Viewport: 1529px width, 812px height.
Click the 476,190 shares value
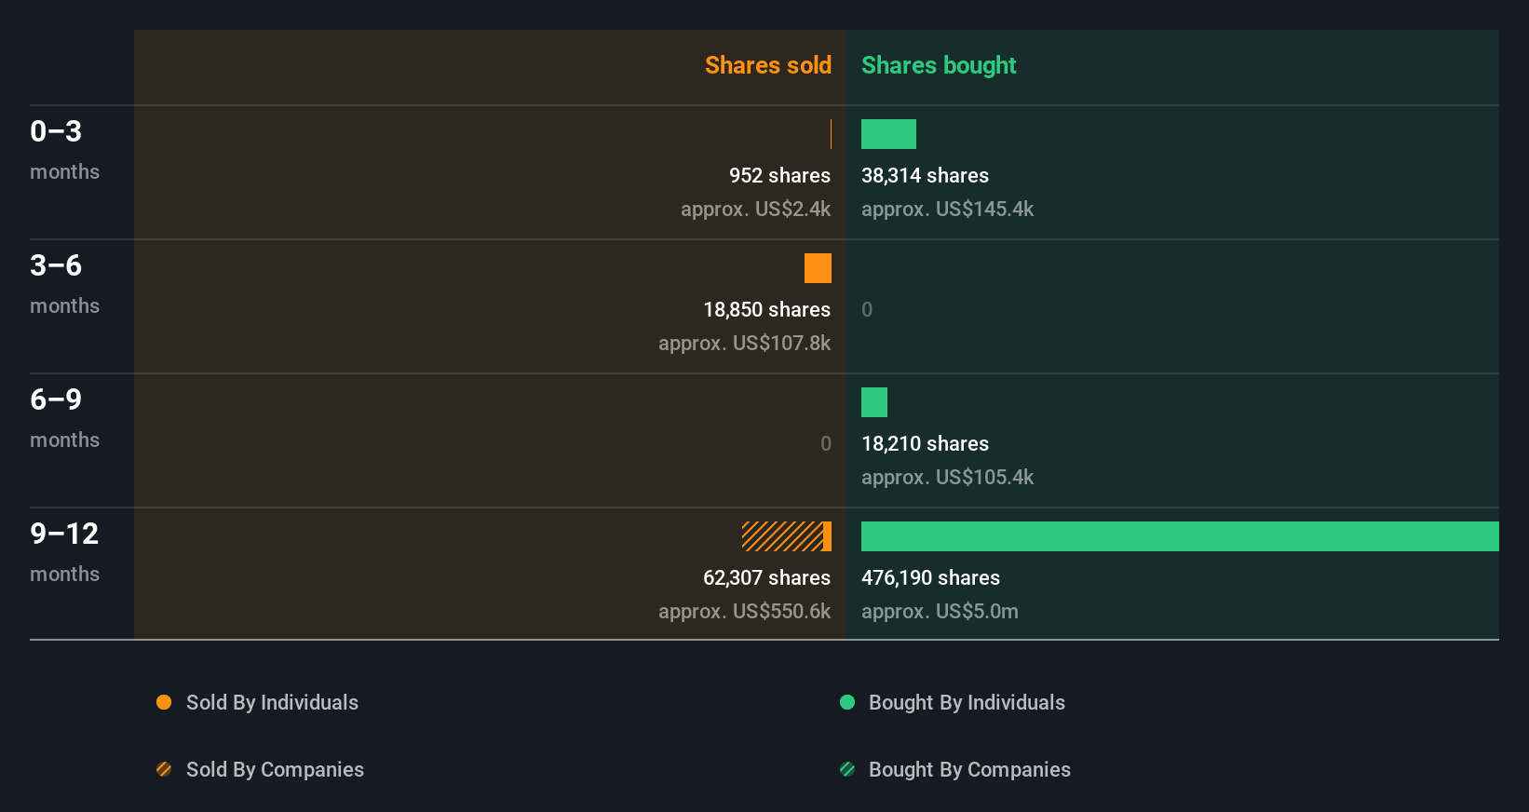[930, 577]
